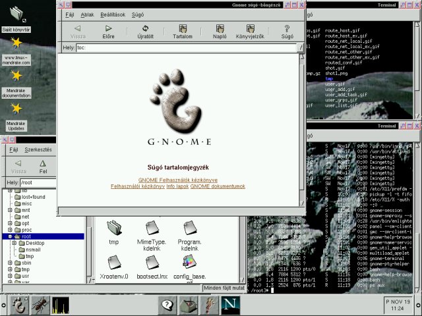Open the Tartalom contents icon

pyautogui.click(x=183, y=32)
